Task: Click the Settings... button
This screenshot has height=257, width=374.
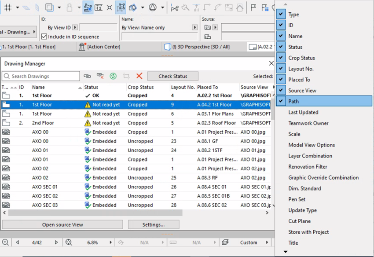Action: point(154,224)
